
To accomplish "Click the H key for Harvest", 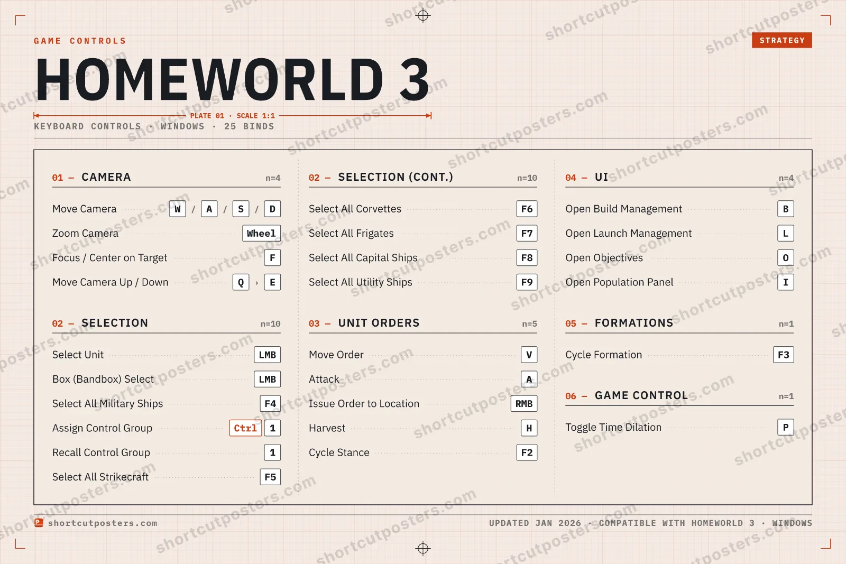I will click(529, 428).
